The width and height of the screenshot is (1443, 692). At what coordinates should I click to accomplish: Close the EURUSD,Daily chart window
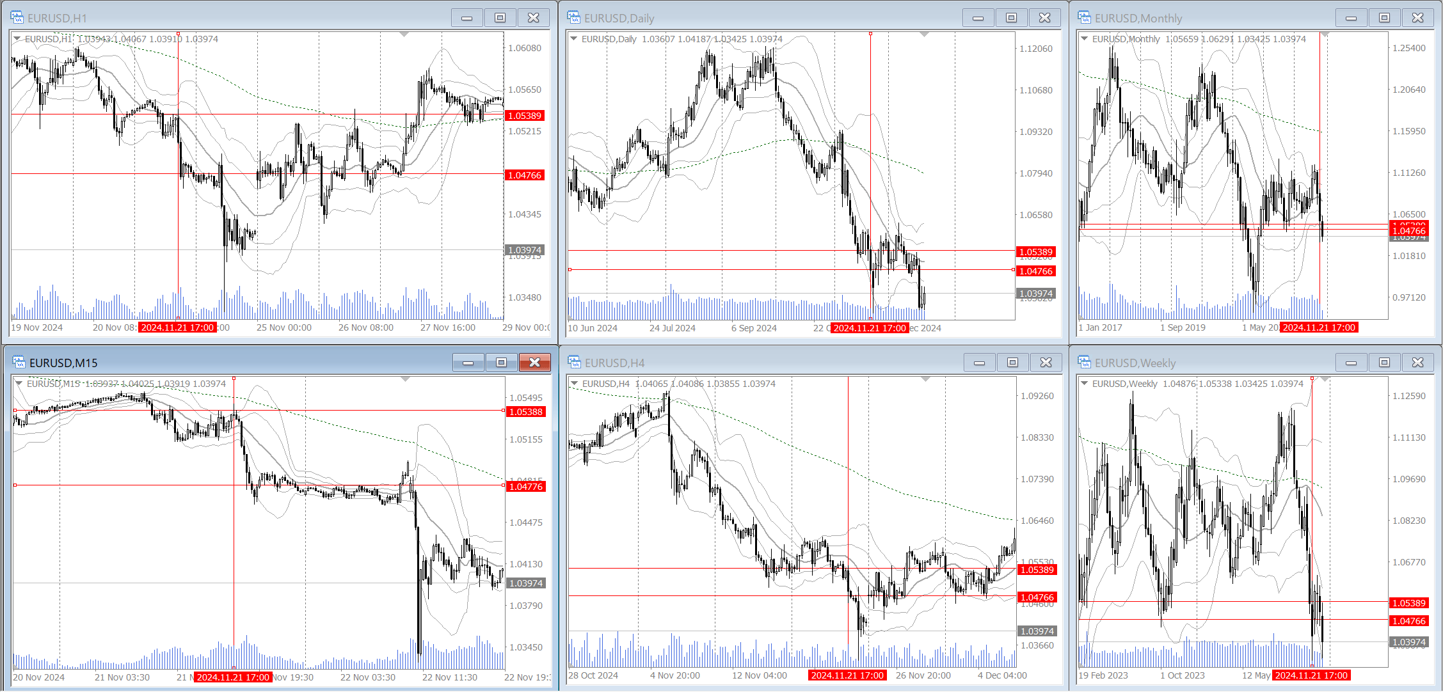[1045, 18]
